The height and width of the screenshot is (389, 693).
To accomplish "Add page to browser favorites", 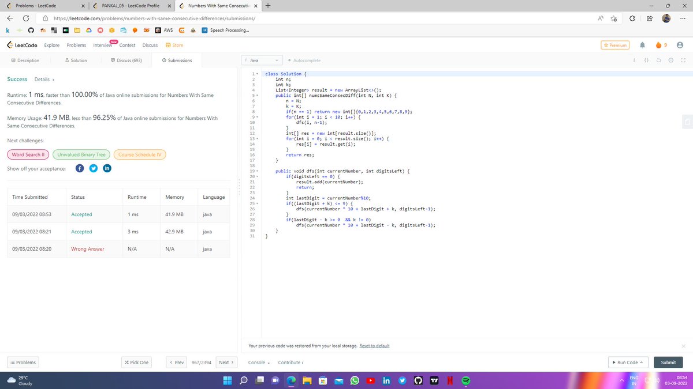I will pos(614,18).
